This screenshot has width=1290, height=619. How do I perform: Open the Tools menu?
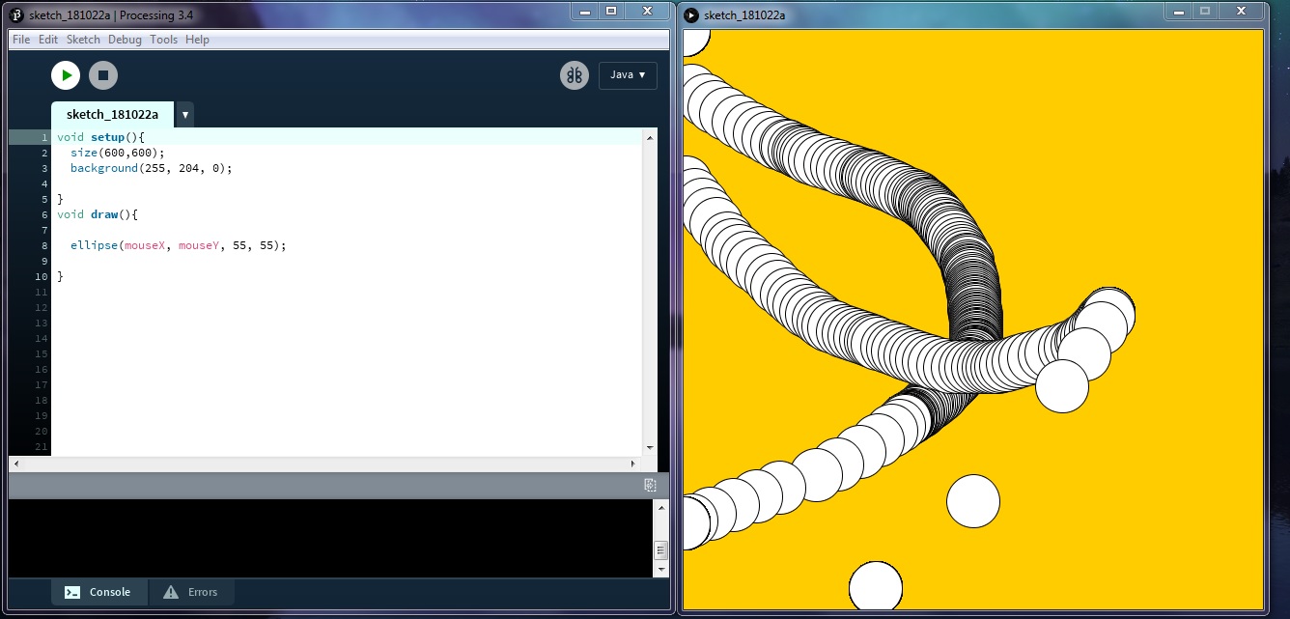163,40
